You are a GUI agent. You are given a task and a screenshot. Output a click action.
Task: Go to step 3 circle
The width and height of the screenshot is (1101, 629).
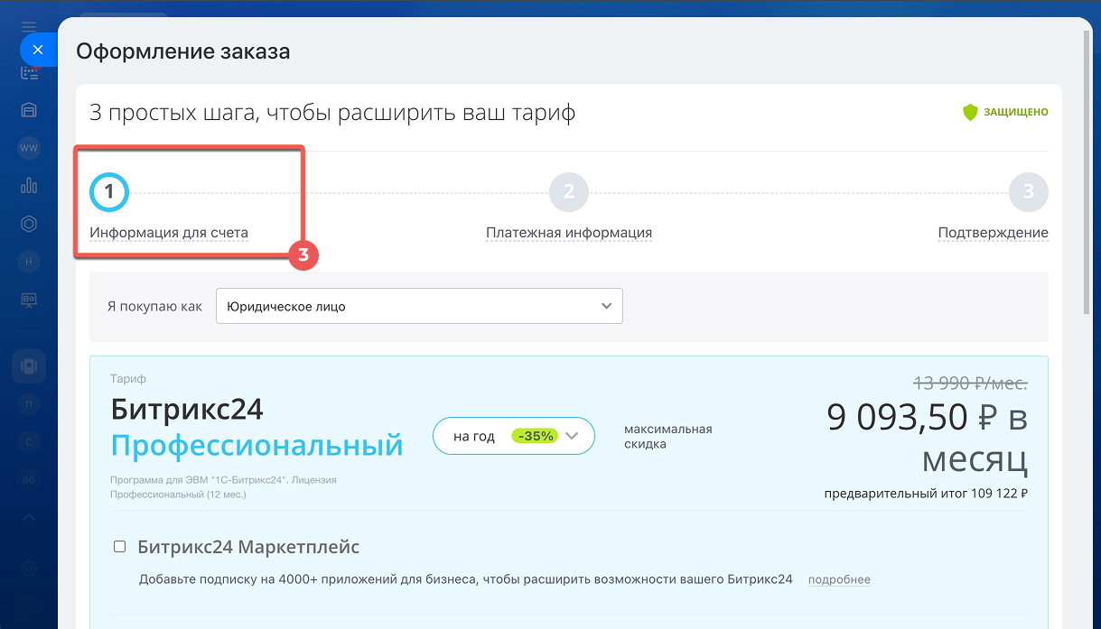pyautogui.click(x=1029, y=191)
